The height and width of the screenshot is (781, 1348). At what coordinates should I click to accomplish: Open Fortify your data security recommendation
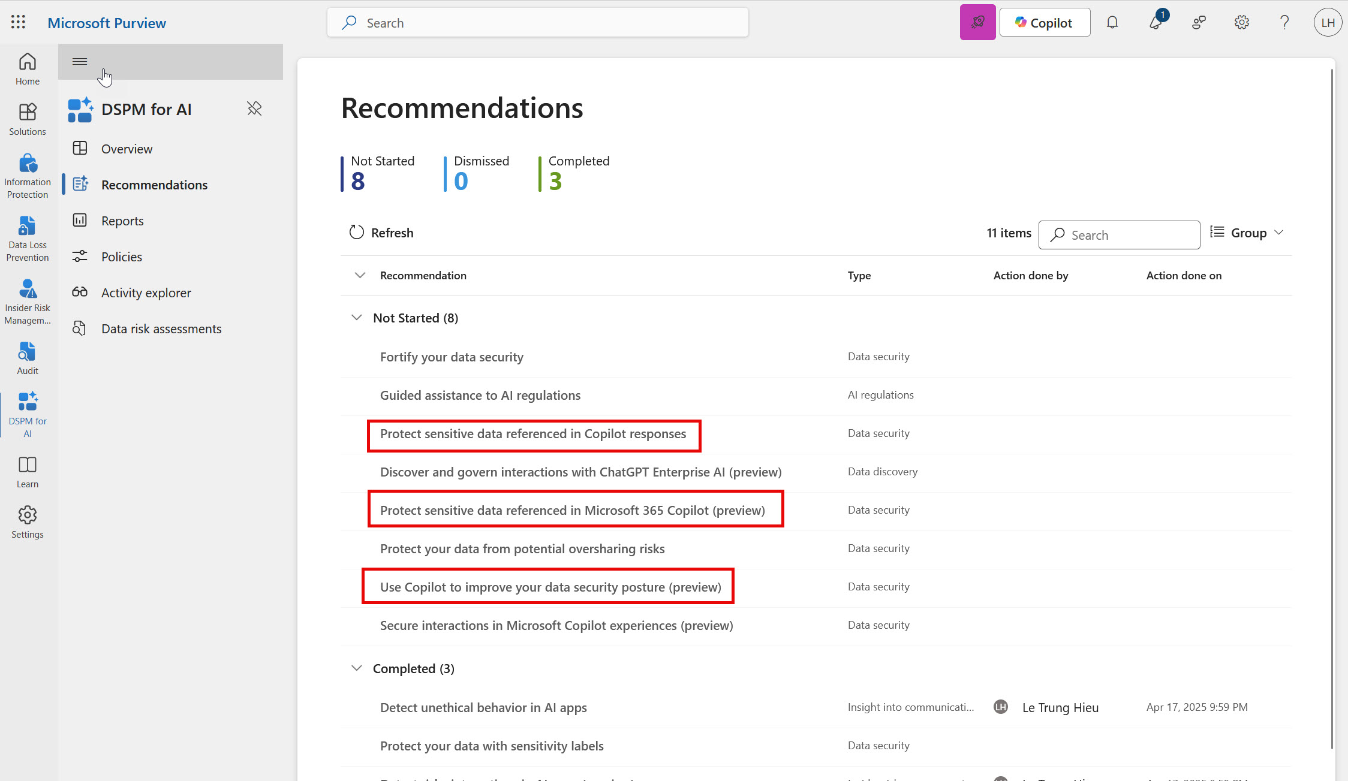coord(452,357)
